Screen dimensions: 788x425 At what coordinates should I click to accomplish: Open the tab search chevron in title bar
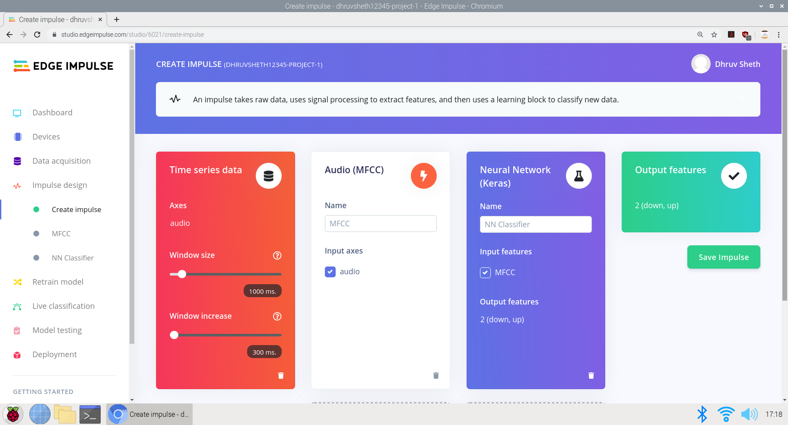pyautogui.click(x=761, y=6)
